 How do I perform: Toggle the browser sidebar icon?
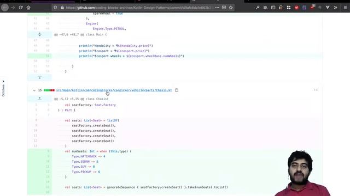(273, 8)
